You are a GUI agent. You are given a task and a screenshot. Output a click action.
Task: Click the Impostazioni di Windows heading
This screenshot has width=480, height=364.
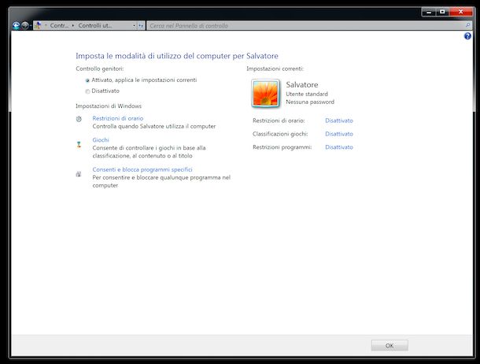(109, 106)
